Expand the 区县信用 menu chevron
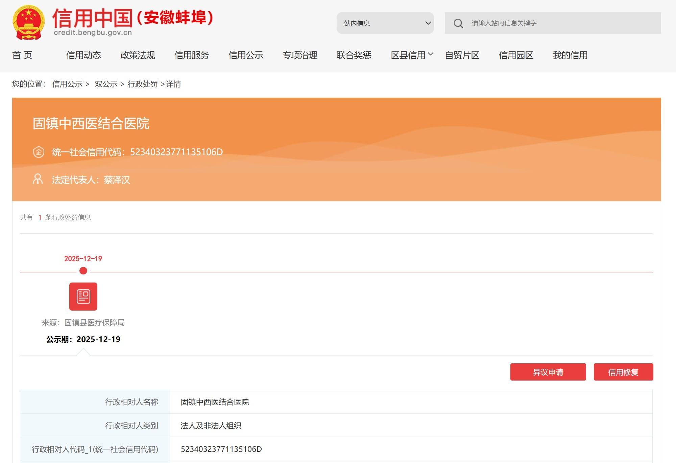676x463 pixels. coord(430,54)
